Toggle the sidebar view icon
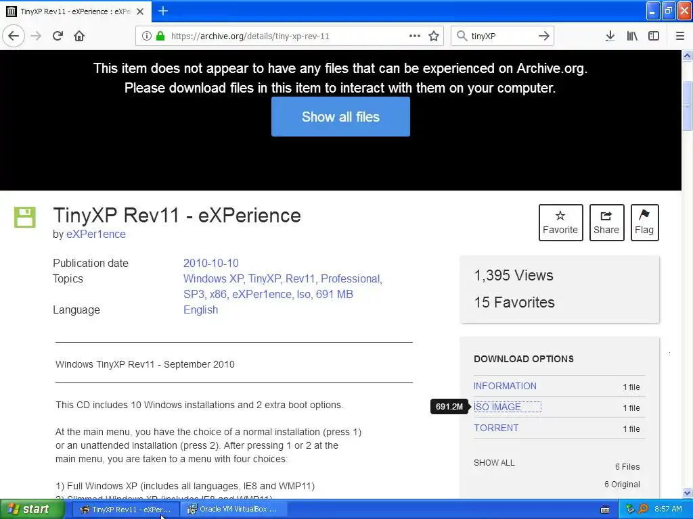The width and height of the screenshot is (693, 519). tap(654, 36)
